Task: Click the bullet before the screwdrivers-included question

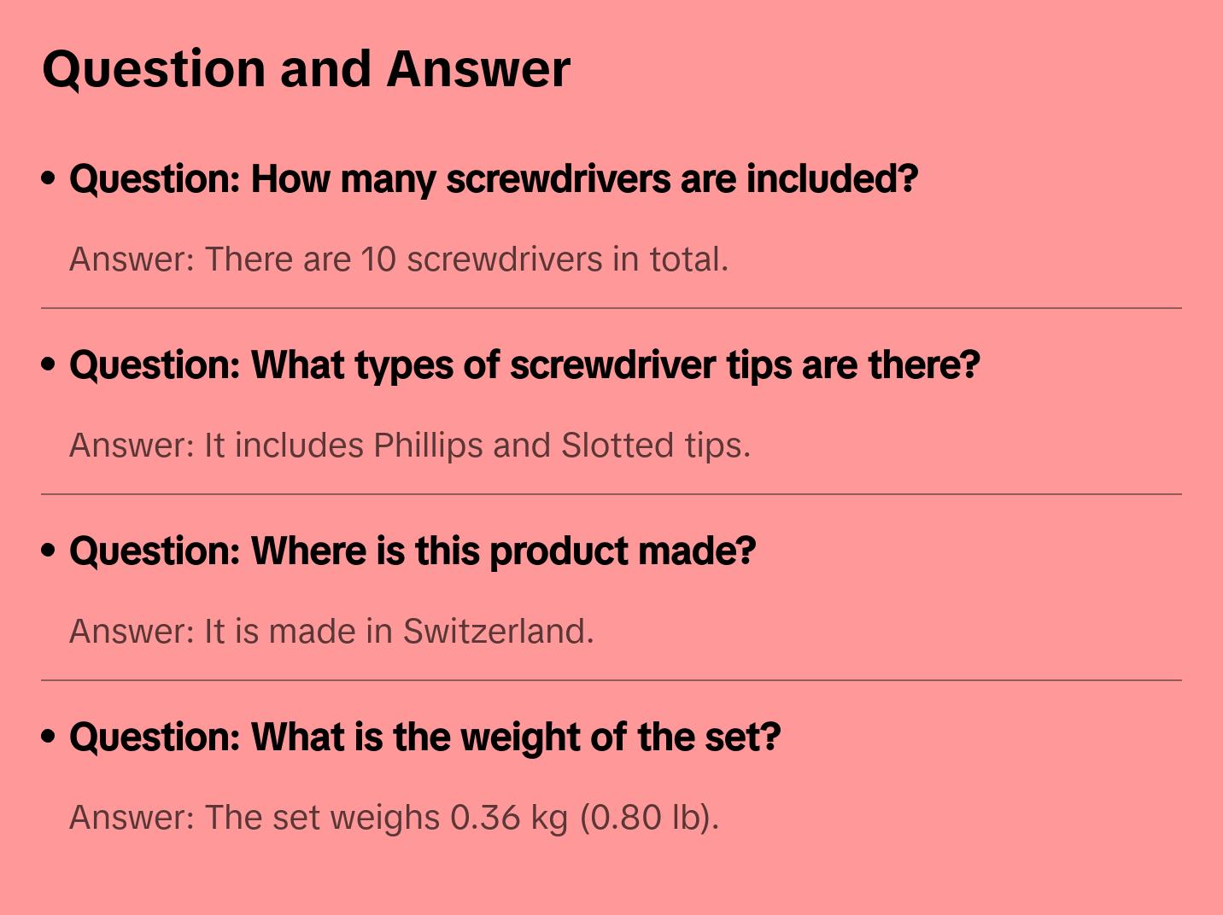Action: pos(49,178)
